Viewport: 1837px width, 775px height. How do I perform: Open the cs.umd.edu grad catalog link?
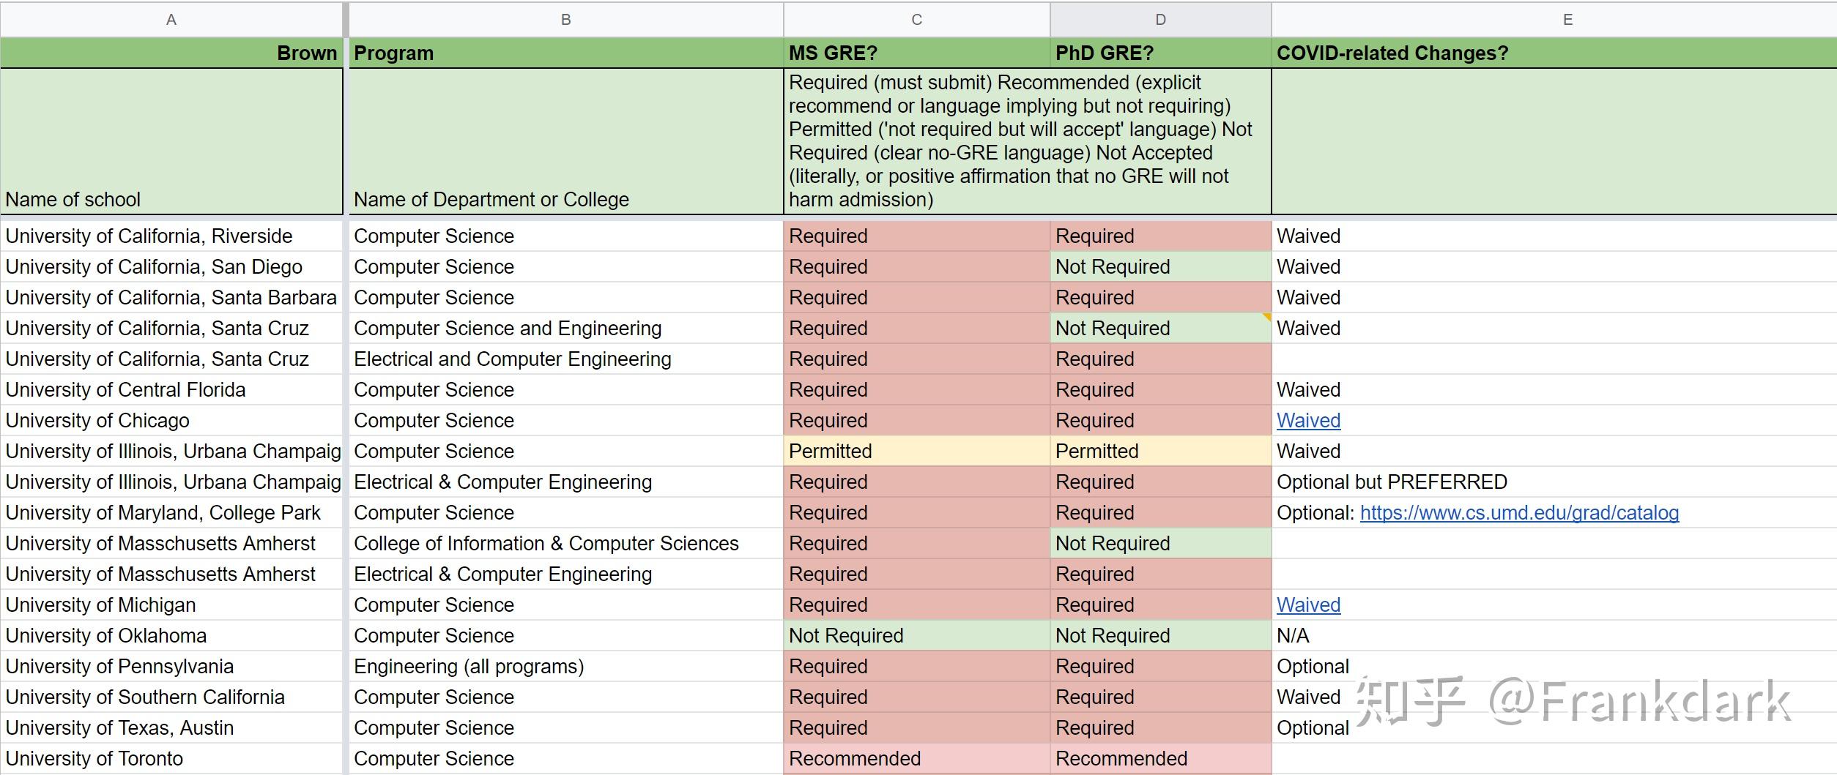point(1519,513)
